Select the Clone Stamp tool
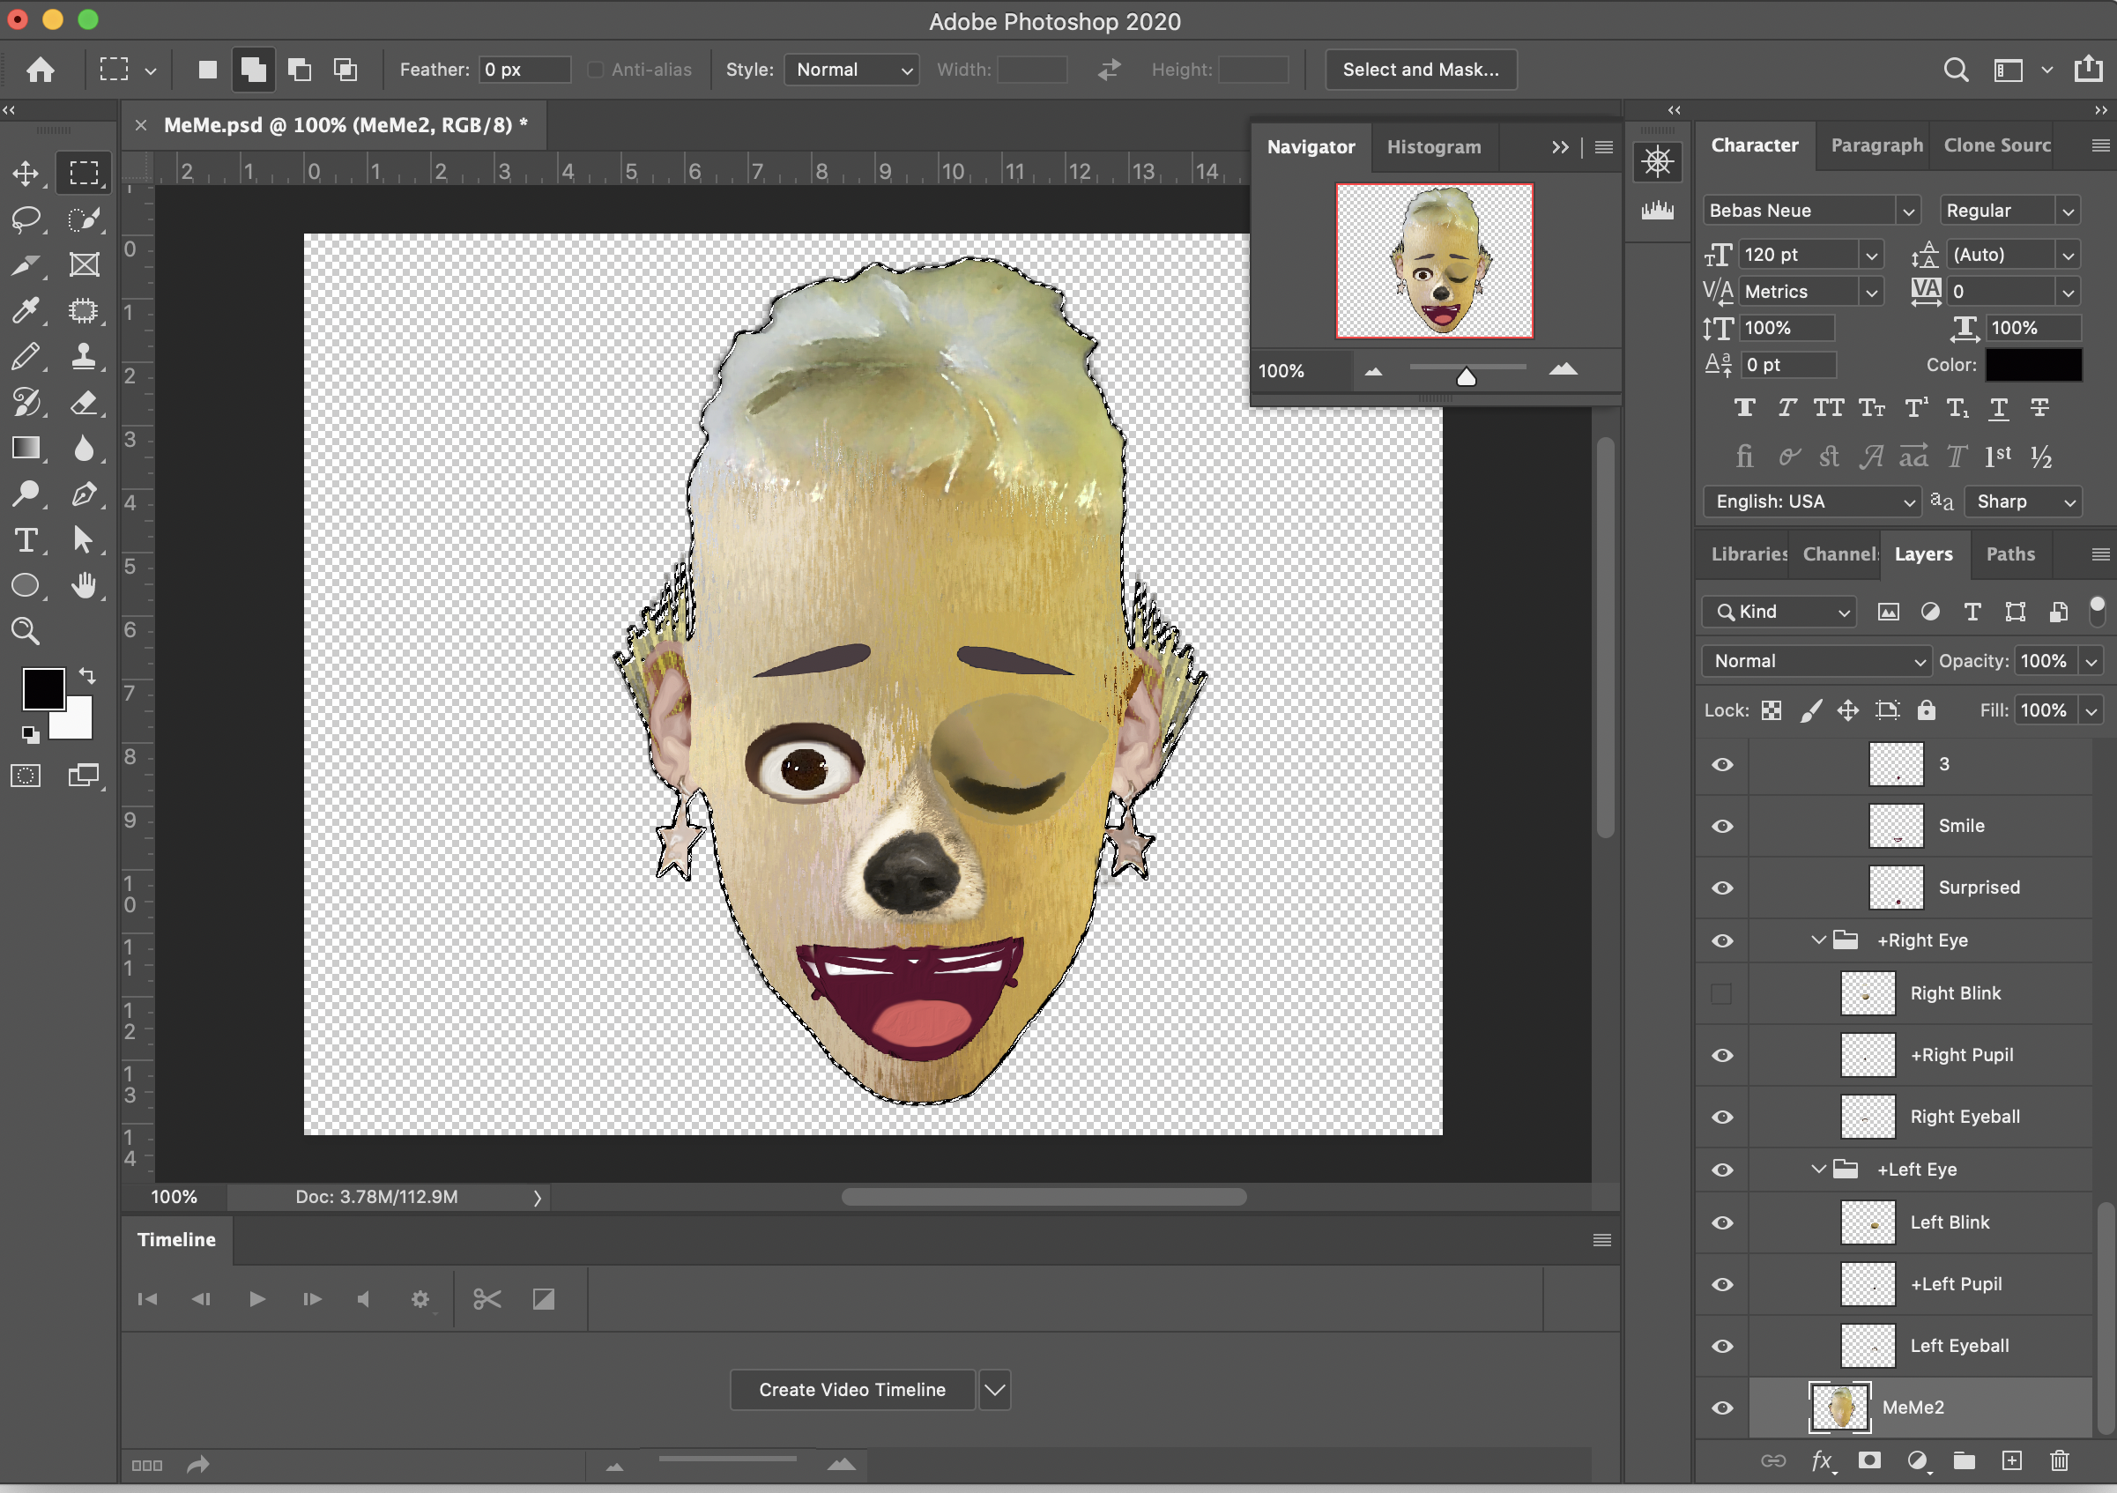 (x=84, y=357)
